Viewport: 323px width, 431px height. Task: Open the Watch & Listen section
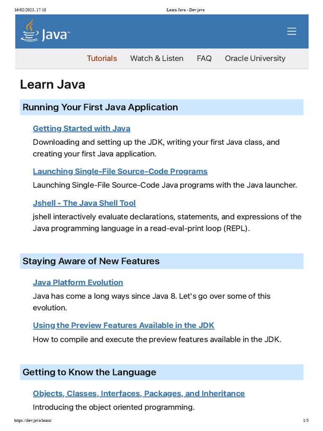156,59
